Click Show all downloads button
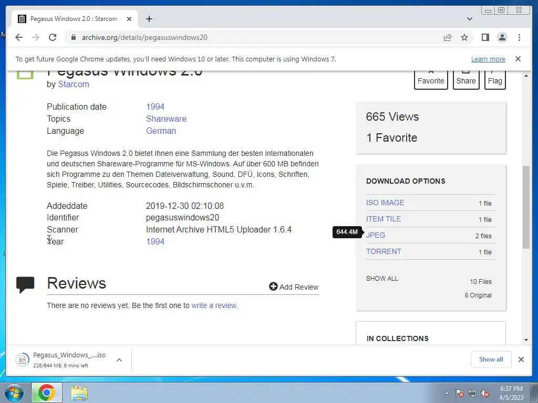 (x=491, y=359)
